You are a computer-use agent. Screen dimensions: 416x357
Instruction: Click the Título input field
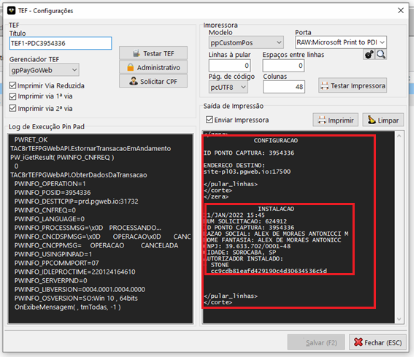pos(61,43)
